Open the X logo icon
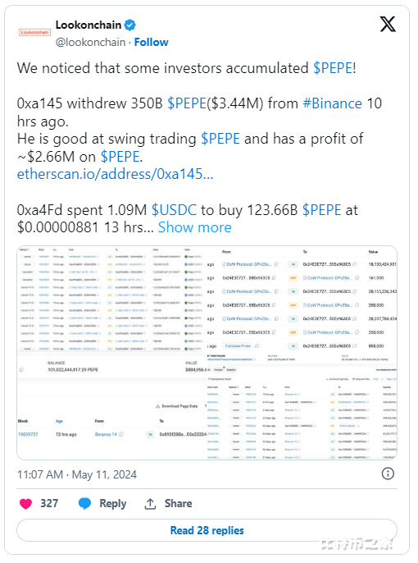 coord(388,25)
